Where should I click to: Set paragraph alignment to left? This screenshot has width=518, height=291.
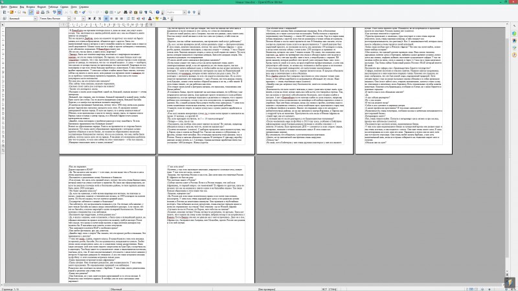106,19
